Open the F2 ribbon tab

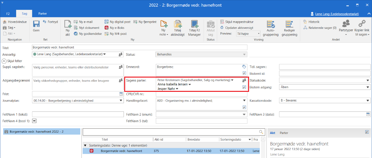click(8, 14)
